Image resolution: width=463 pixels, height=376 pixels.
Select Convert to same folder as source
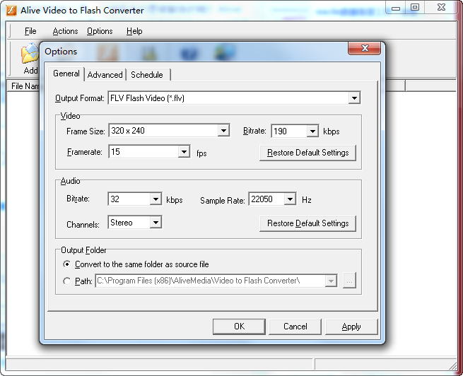pos(67,264)
